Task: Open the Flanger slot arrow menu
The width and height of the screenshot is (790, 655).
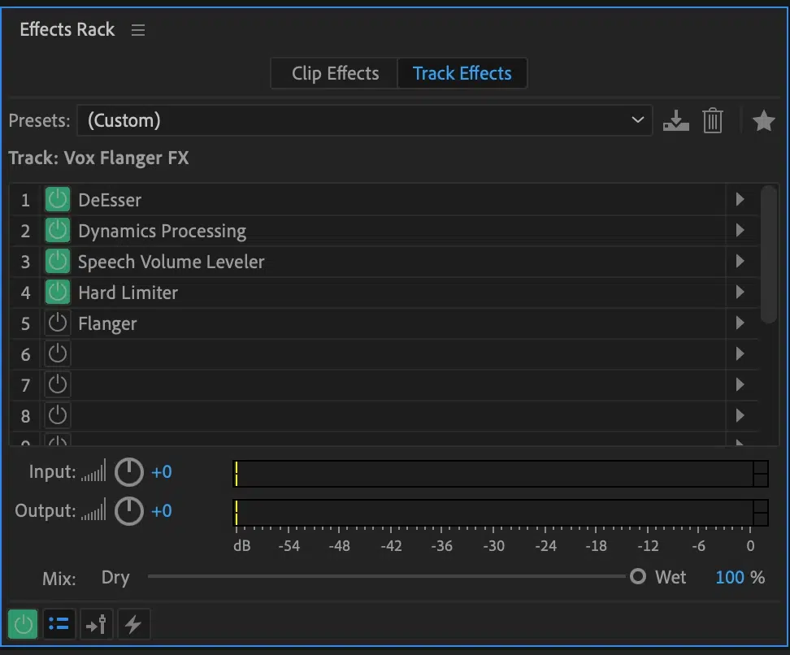Action: click(740, 323)
